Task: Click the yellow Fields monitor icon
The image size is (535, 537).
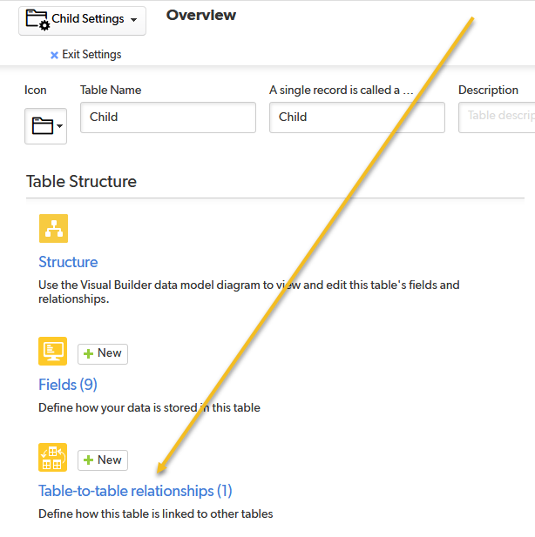Action: click(x=53, y=352)
